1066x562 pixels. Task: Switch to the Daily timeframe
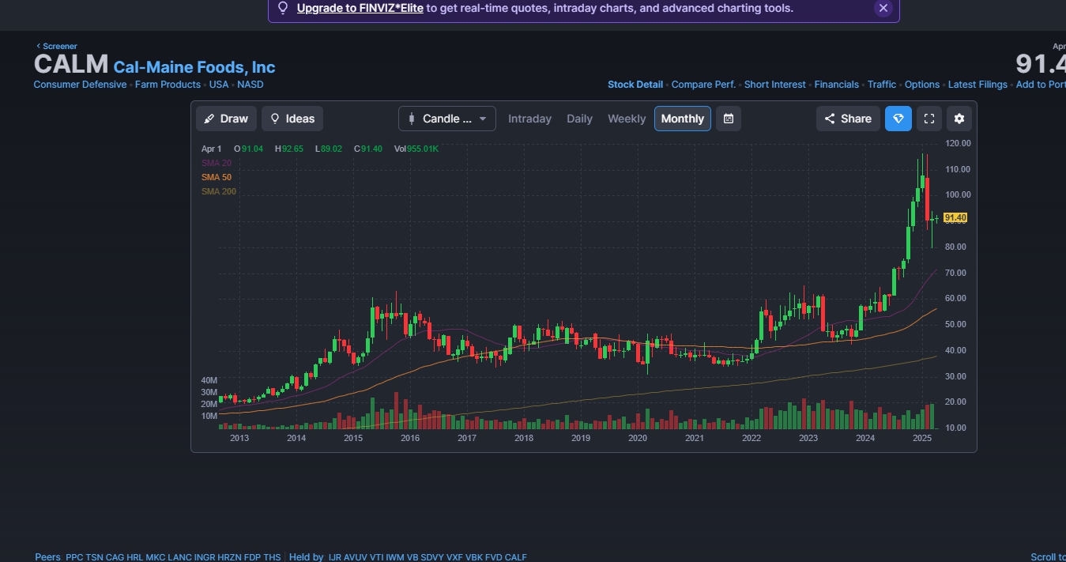click(x=579, y=119)
